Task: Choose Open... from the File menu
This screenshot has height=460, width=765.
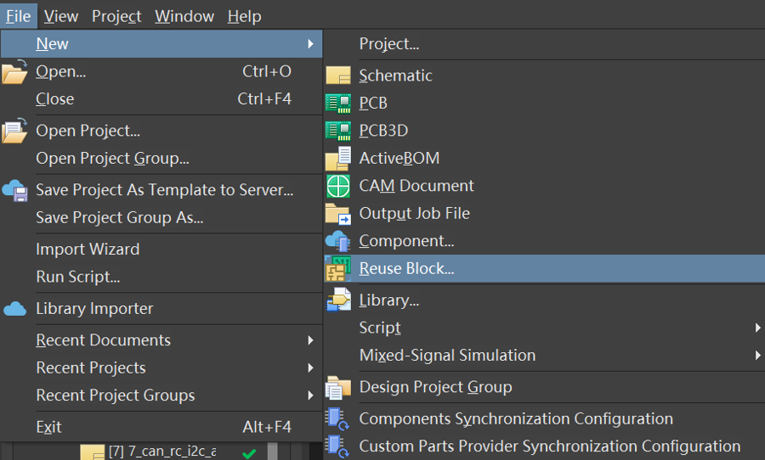Action: 161,71
